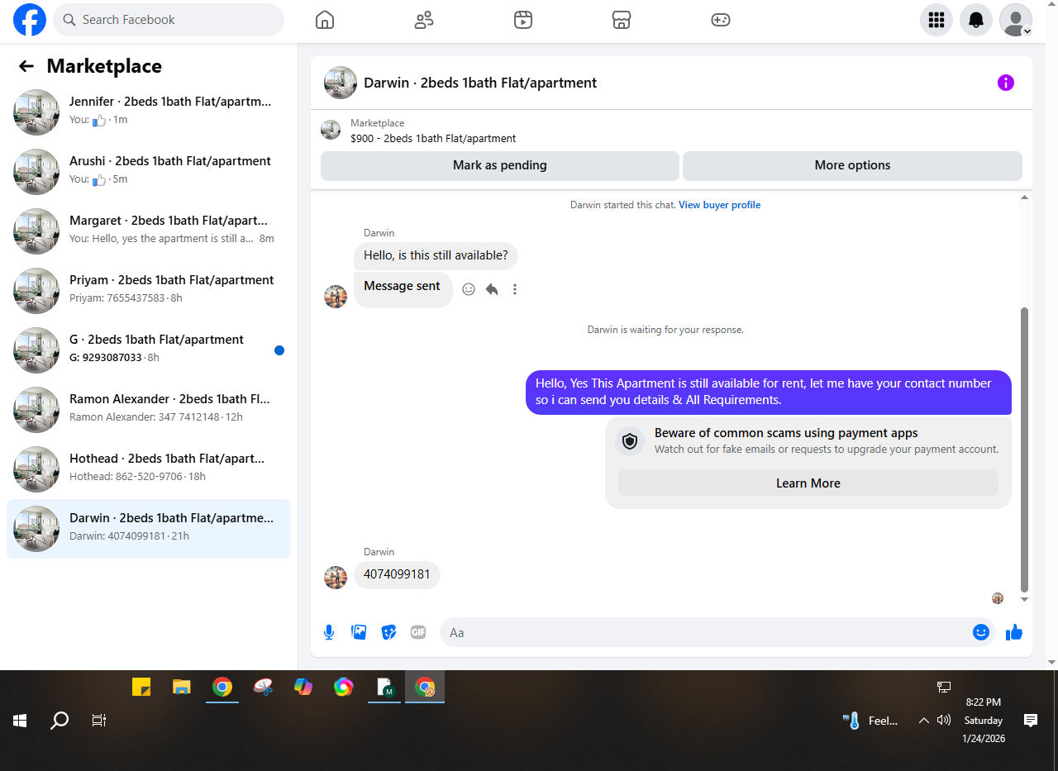This screenshot has width=1058, height=771.
Task: Click the clock showing 8:22 PM
Action: (x=984, y=702)
